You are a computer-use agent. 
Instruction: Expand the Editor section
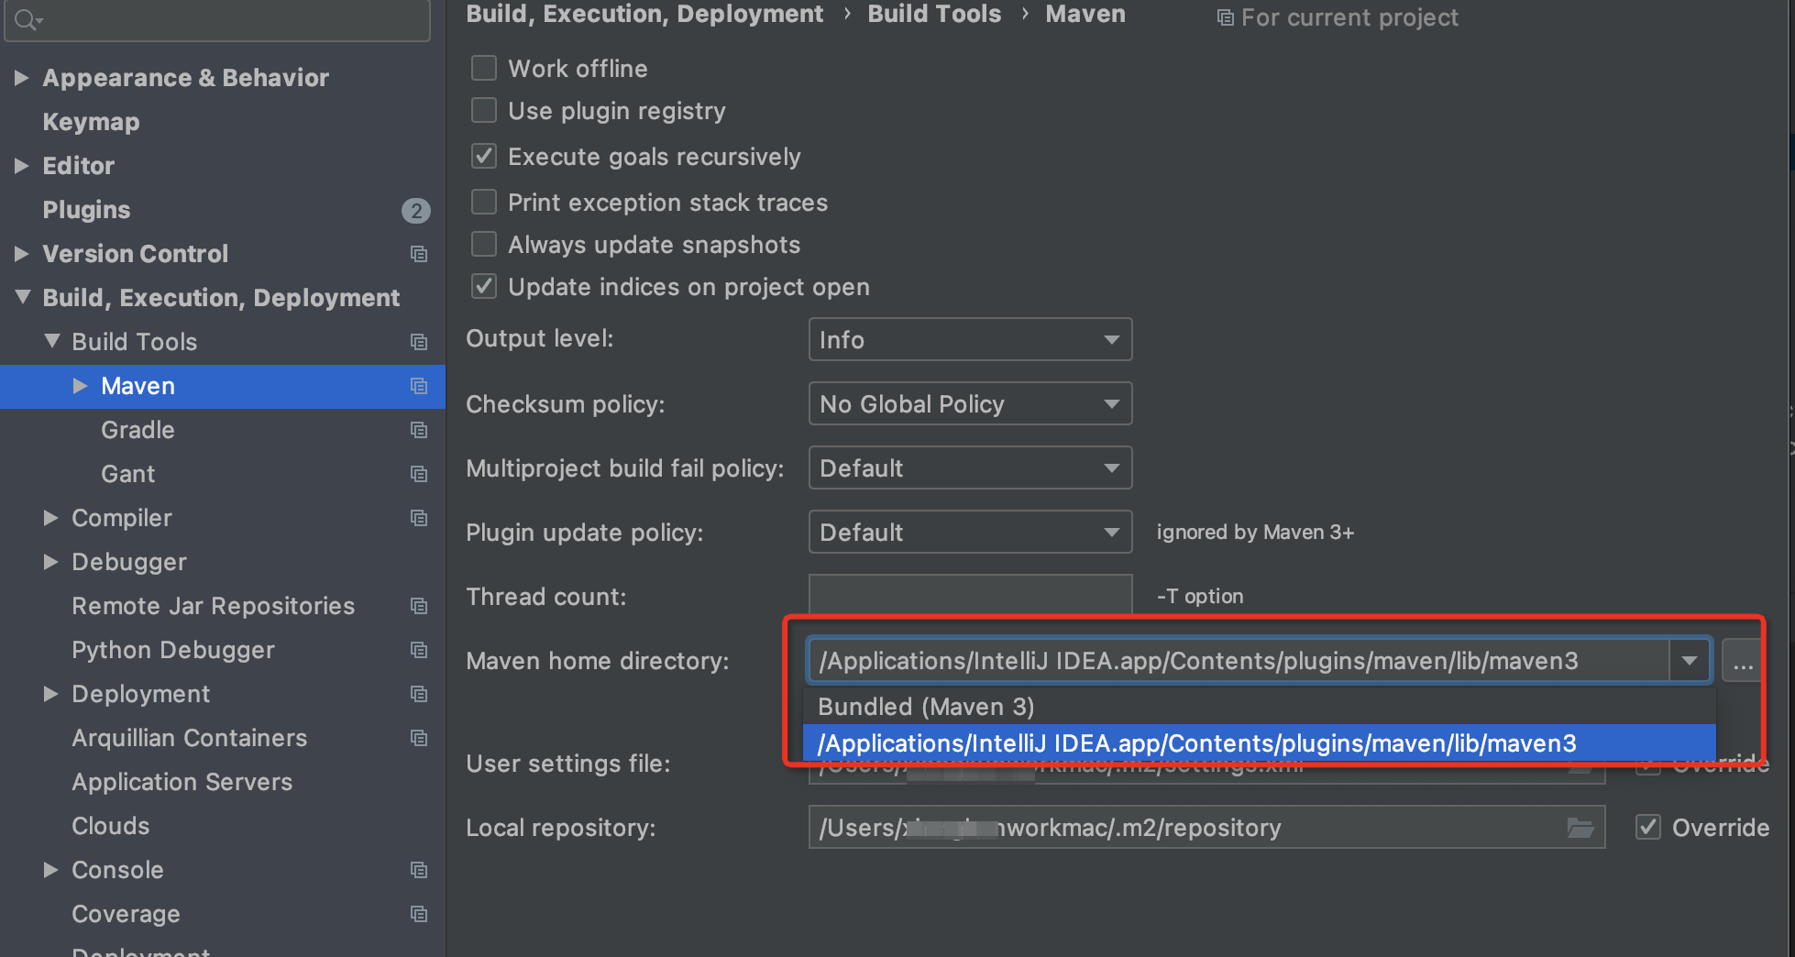pyautogui.click(x=22, y=166)
